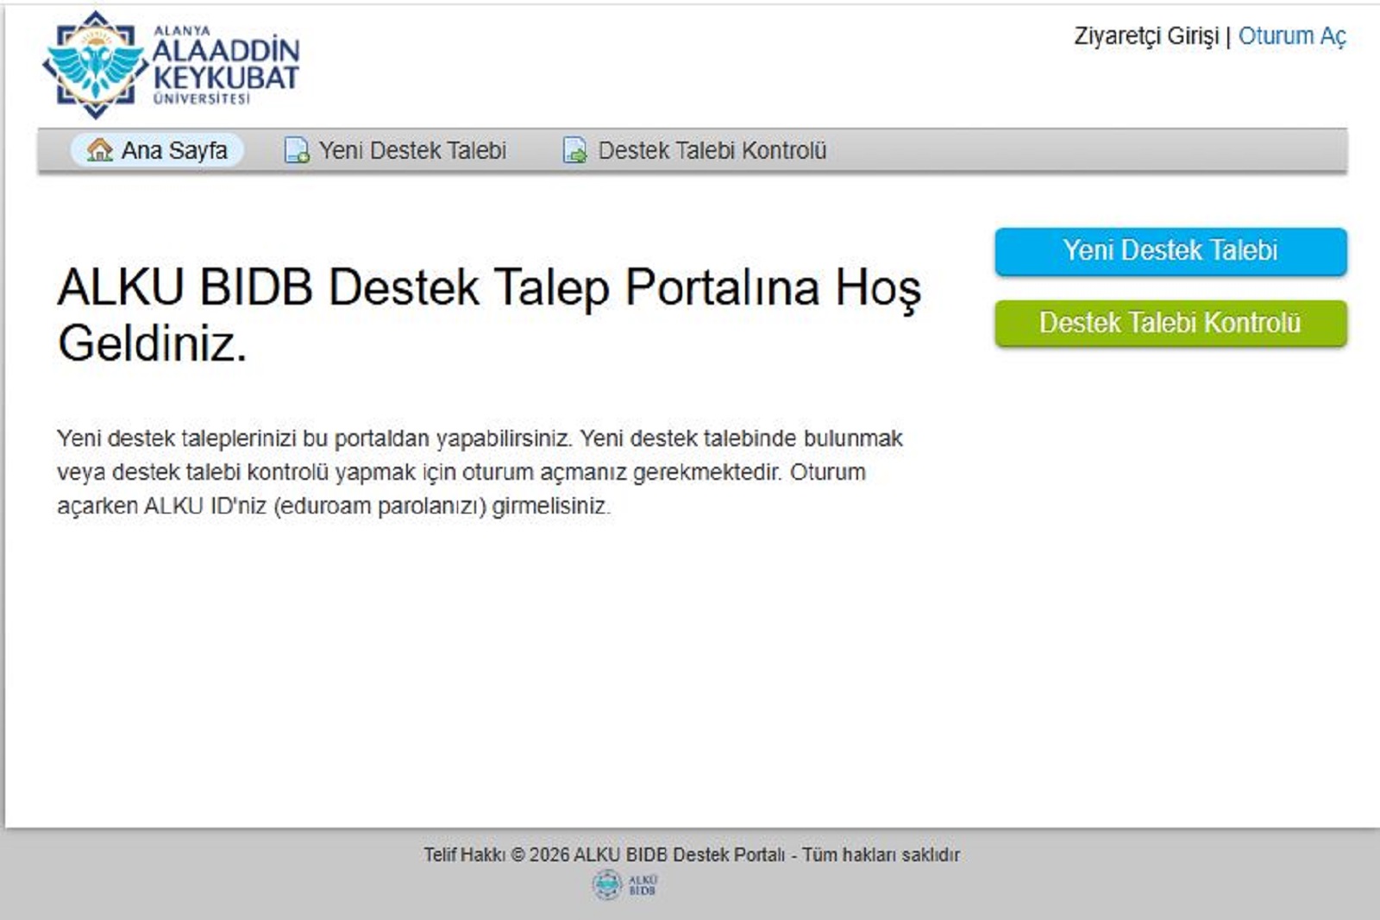
Task: Select Destek Talebi Kontrolü in the navigation bar
Action: click(x=695, y=150)
